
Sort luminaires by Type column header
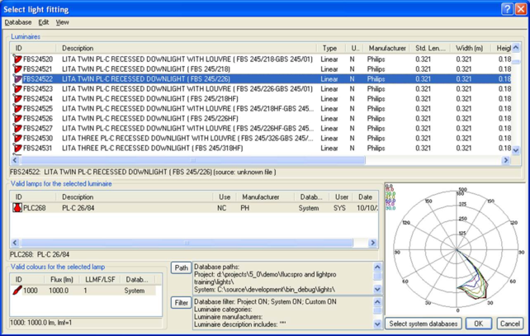329,49
